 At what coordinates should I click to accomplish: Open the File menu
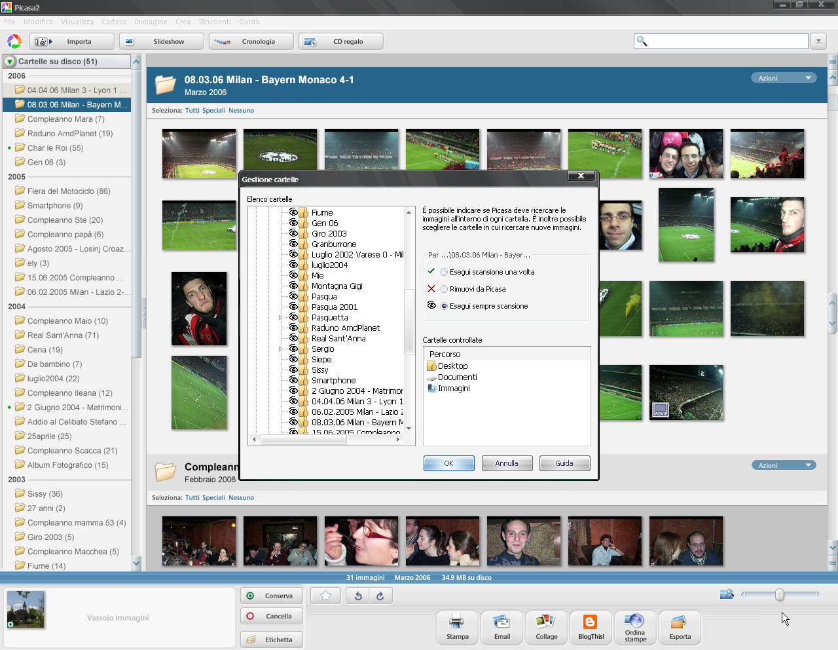click(9, 22)
